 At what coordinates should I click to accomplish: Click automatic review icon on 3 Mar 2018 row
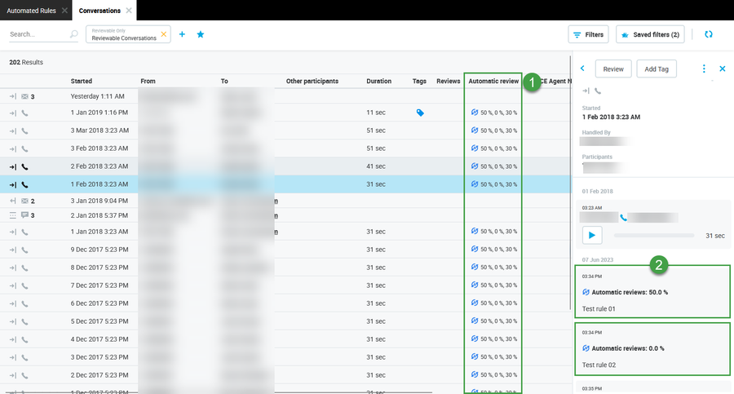click(x=474, y=130)
